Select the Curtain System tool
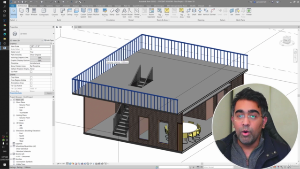Viewport: 300px width, 169px height. [x=83, y=13]
